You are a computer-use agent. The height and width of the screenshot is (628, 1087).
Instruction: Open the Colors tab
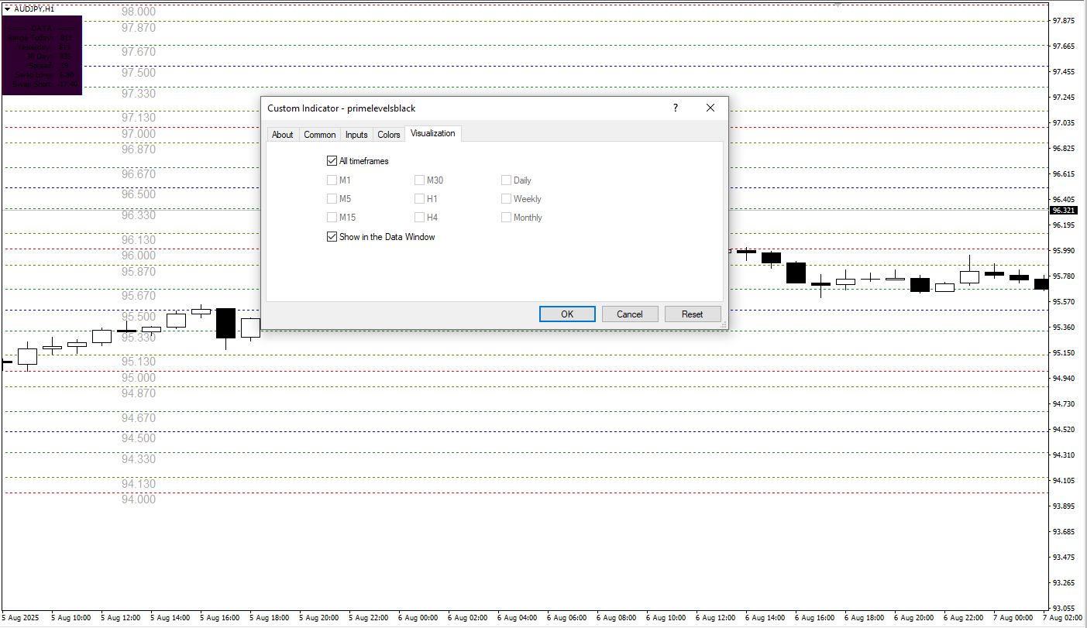click(x=388, y=135)
